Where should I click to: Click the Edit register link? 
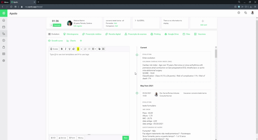point(78,26)
